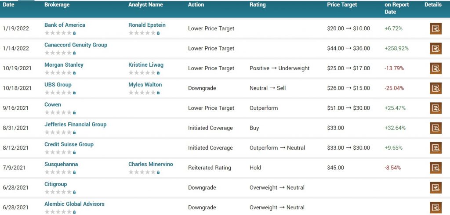The height and width of the screenshot is (215, 450).
Task: Click star rating under Jefferies Financial Group
Action: 58,133
